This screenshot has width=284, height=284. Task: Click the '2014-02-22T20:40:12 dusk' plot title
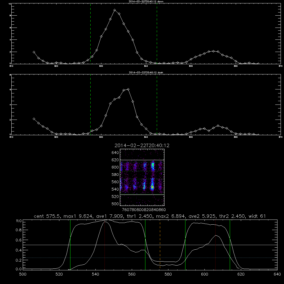146,72
